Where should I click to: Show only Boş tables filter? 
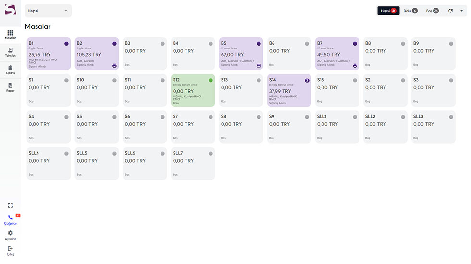tap(432, 11)
